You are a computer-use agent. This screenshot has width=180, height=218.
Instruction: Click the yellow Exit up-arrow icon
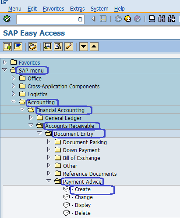tap(128, 19)
